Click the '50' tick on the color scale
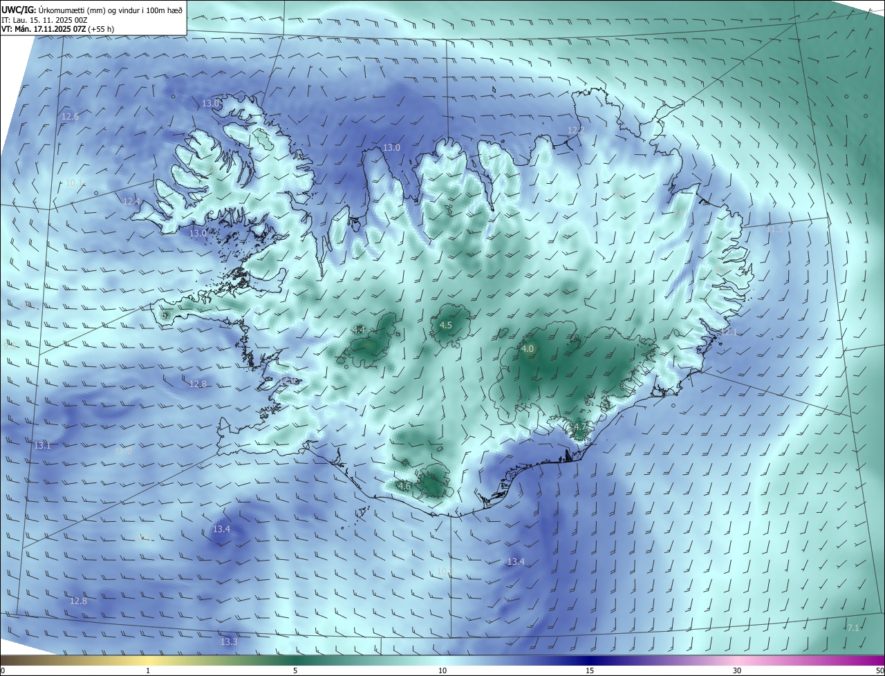 [879, 670]
